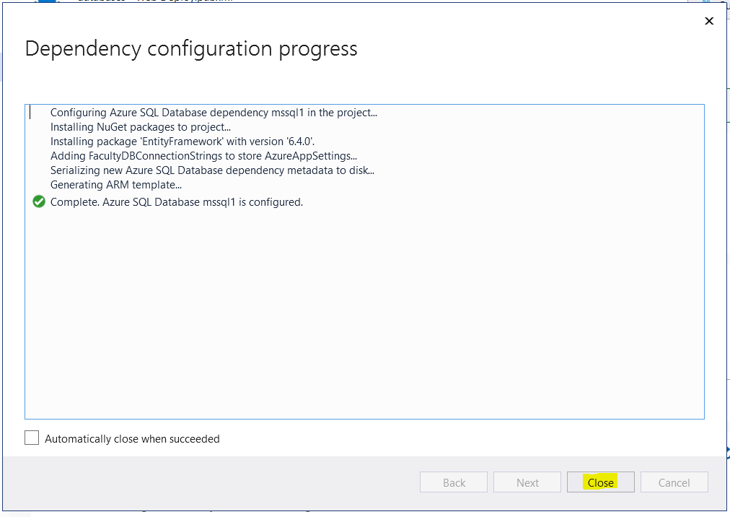730x517 pixels.
Task: Click the 'Adding FacultyDBConnectionStrings' log entry
Action: coord(203,157)
